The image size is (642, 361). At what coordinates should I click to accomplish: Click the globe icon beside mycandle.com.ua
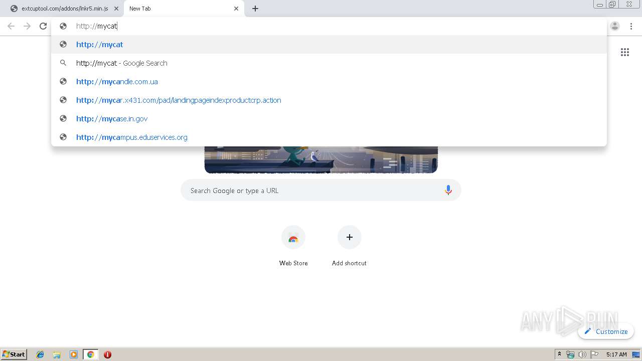pos(63,81)
